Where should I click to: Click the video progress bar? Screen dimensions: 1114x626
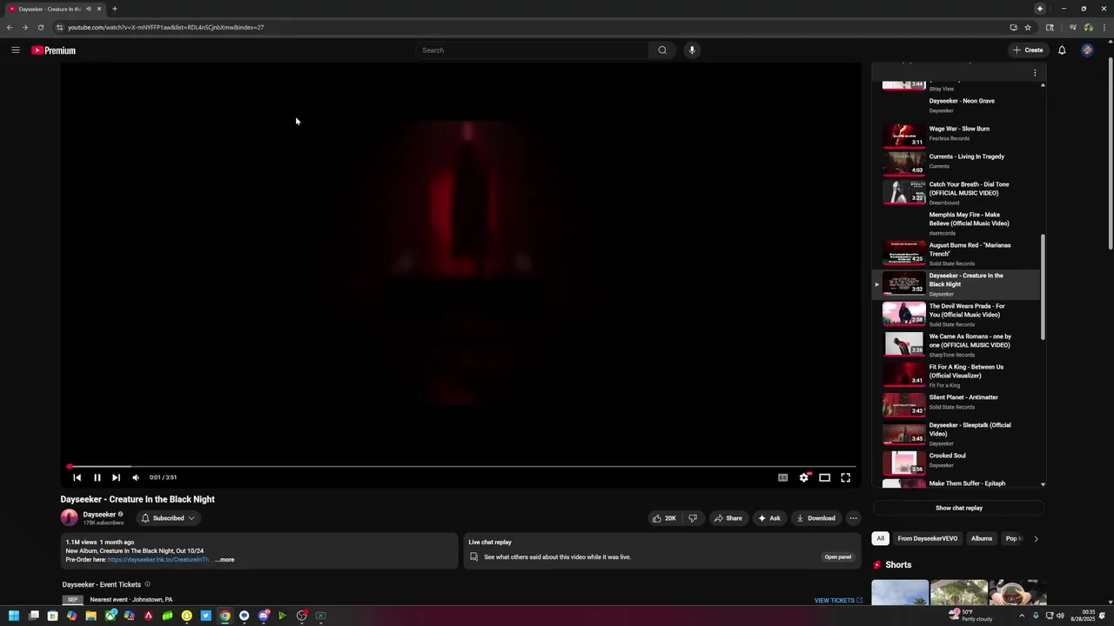[461, 467]
